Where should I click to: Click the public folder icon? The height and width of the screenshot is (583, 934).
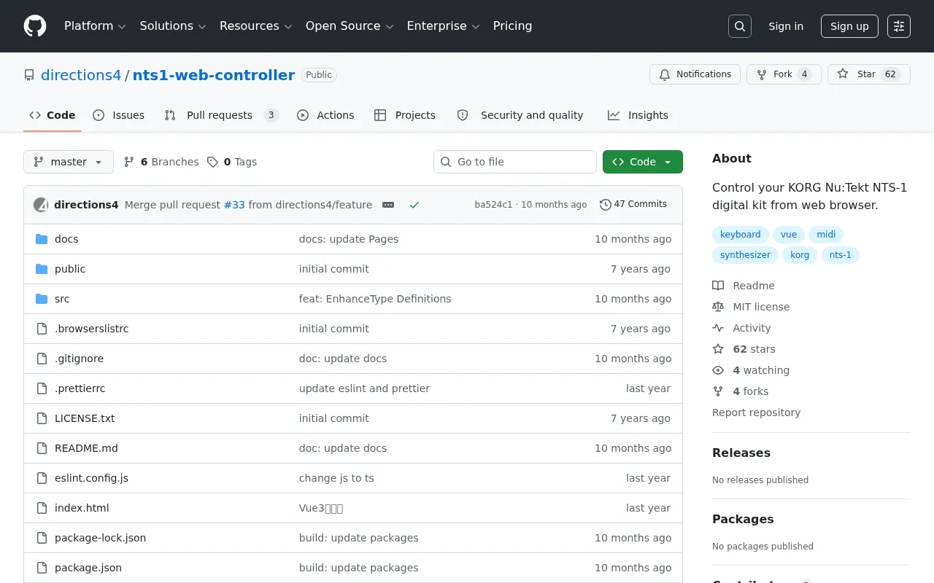[42, 269]
